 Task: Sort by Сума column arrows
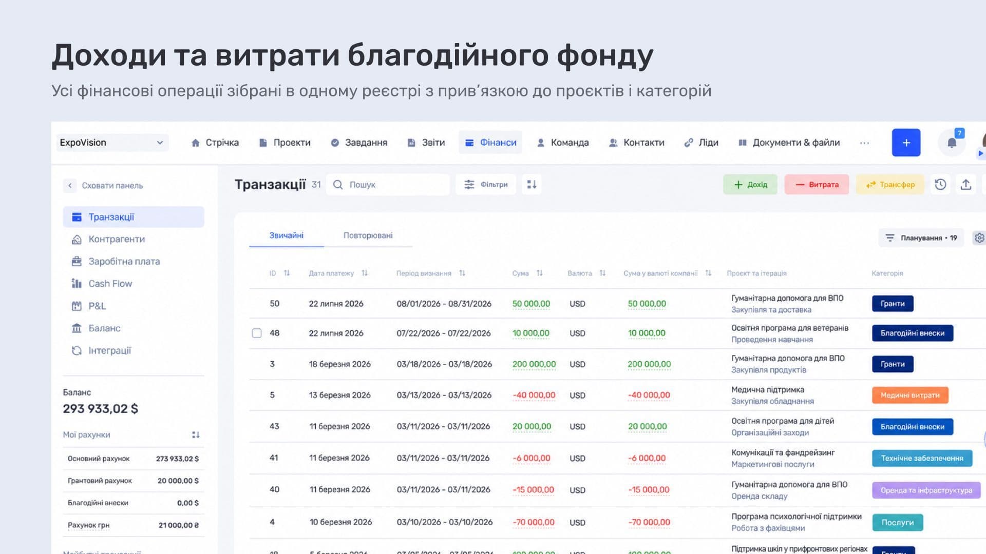pyautogui.click(x=539, y=273)
